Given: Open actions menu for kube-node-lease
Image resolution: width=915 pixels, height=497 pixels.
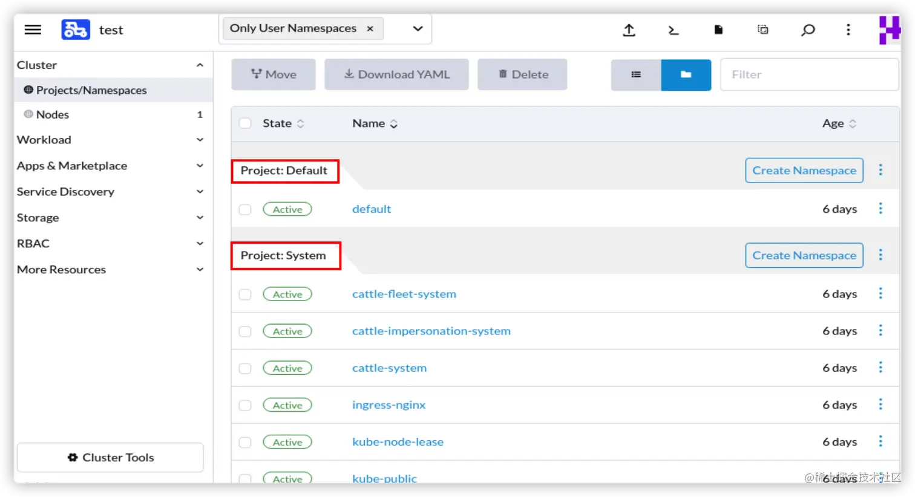Looking at the screenshot, I should pos(881,441).
